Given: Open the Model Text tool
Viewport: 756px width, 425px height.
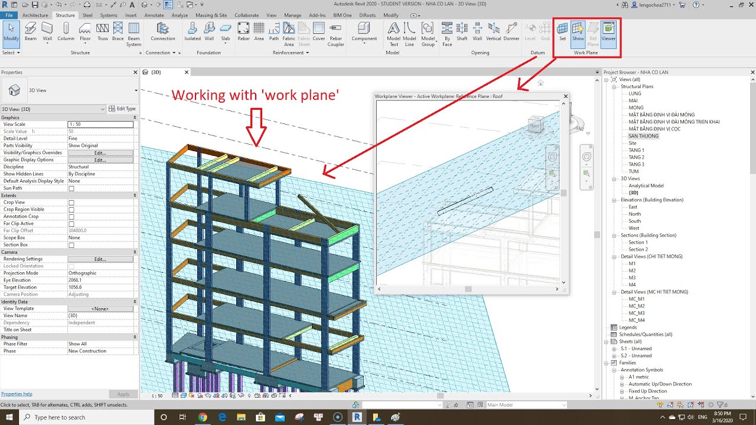Looking at the screenshot, I should tap(393, 34).
